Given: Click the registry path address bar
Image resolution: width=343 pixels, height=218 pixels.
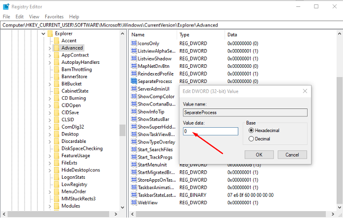Looking at the screenshot, I should click(171, 25).
